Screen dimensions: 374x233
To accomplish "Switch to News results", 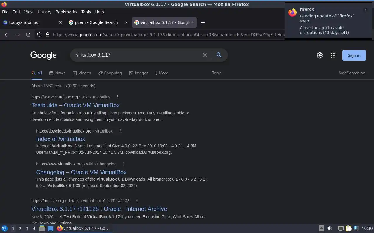I will point(57,73).
